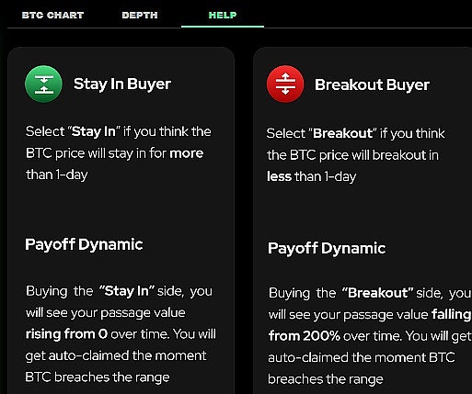Image resolution: width=472 pixels, height=394 pixels.
Task: Click "Breakout" in the Buying the side sentence
Action: tap(378, 293)
